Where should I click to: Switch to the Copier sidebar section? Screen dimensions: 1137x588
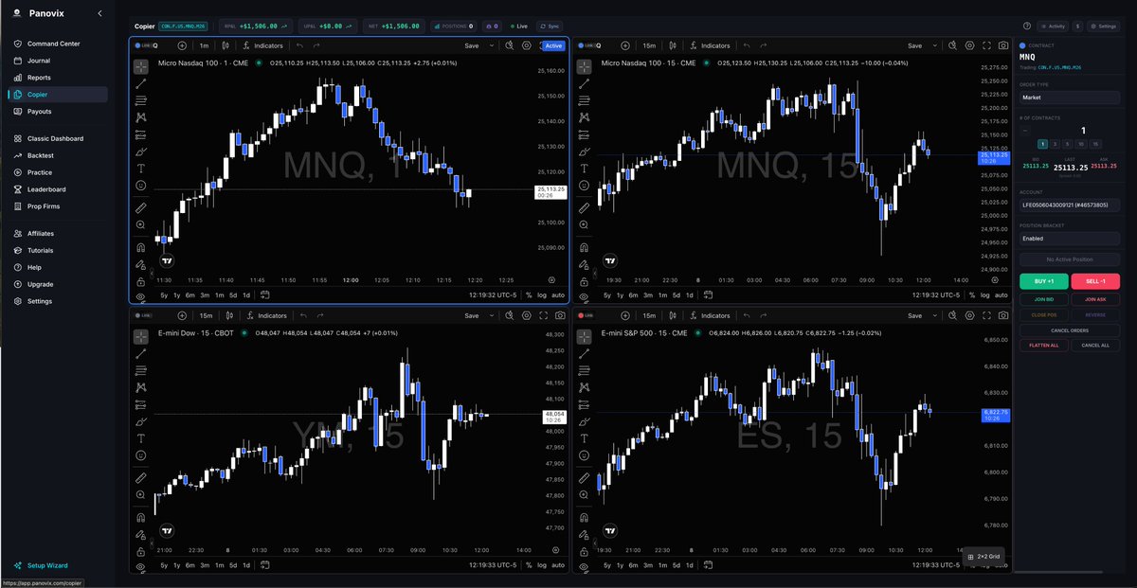coord(36,92)
